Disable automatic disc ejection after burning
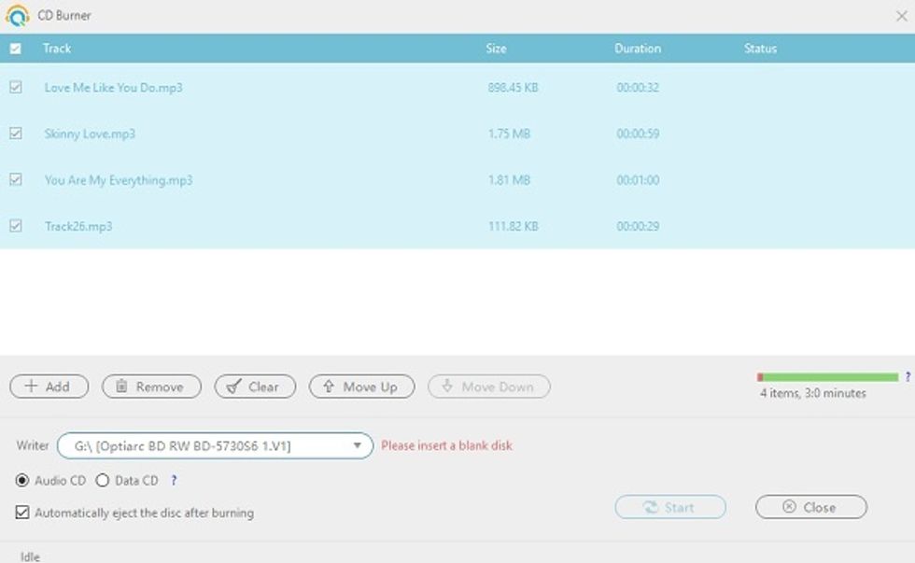This screenshot has width=915, height=563. [x=23, y=513]
